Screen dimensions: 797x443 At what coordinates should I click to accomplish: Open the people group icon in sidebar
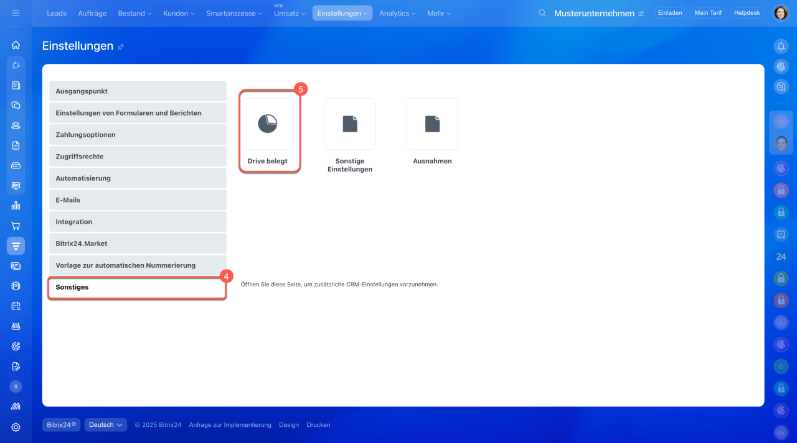pos(16,125)
